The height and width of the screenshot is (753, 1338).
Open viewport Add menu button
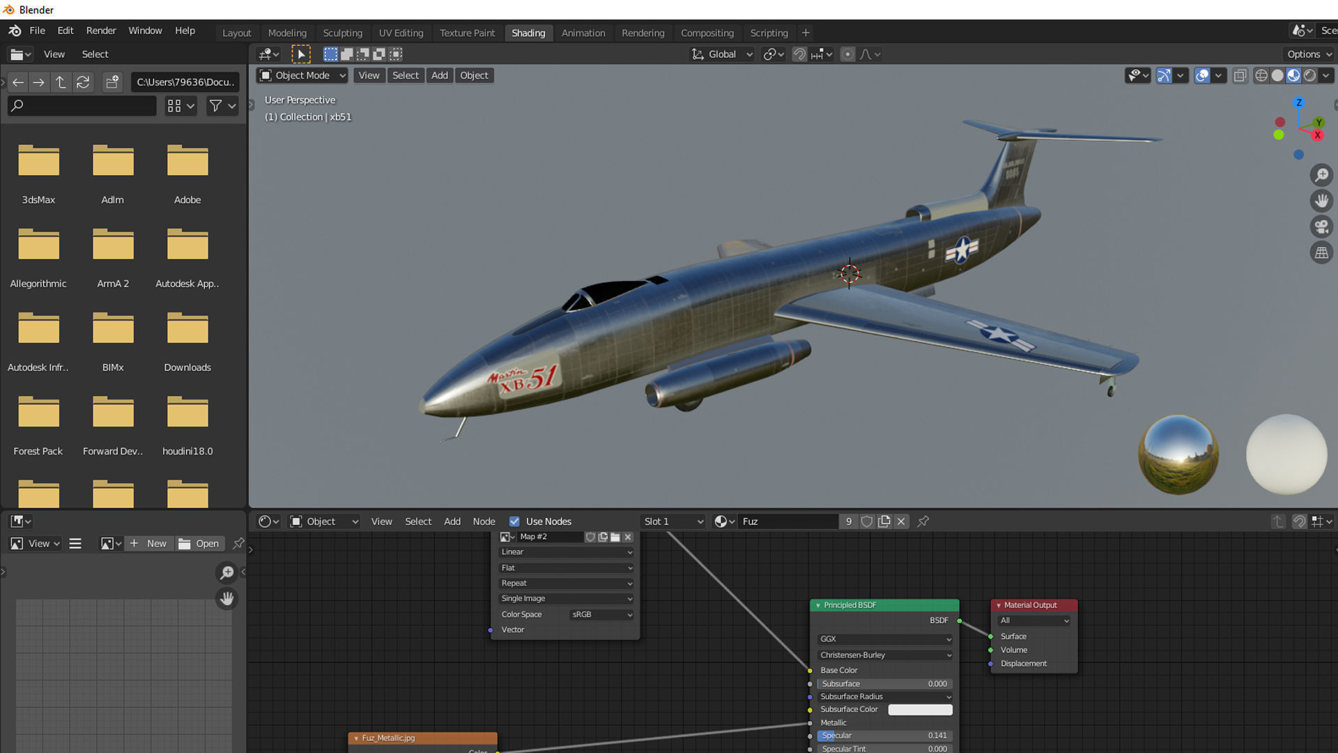coord(439,75)
